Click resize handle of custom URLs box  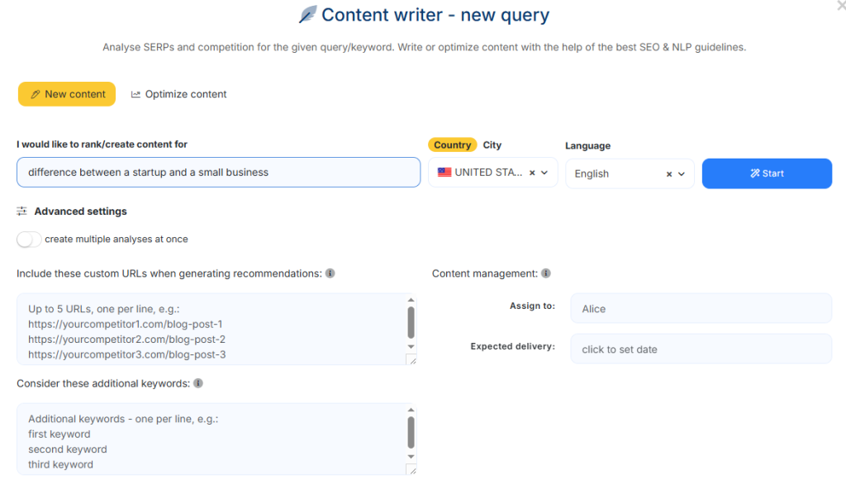point(411,360)
